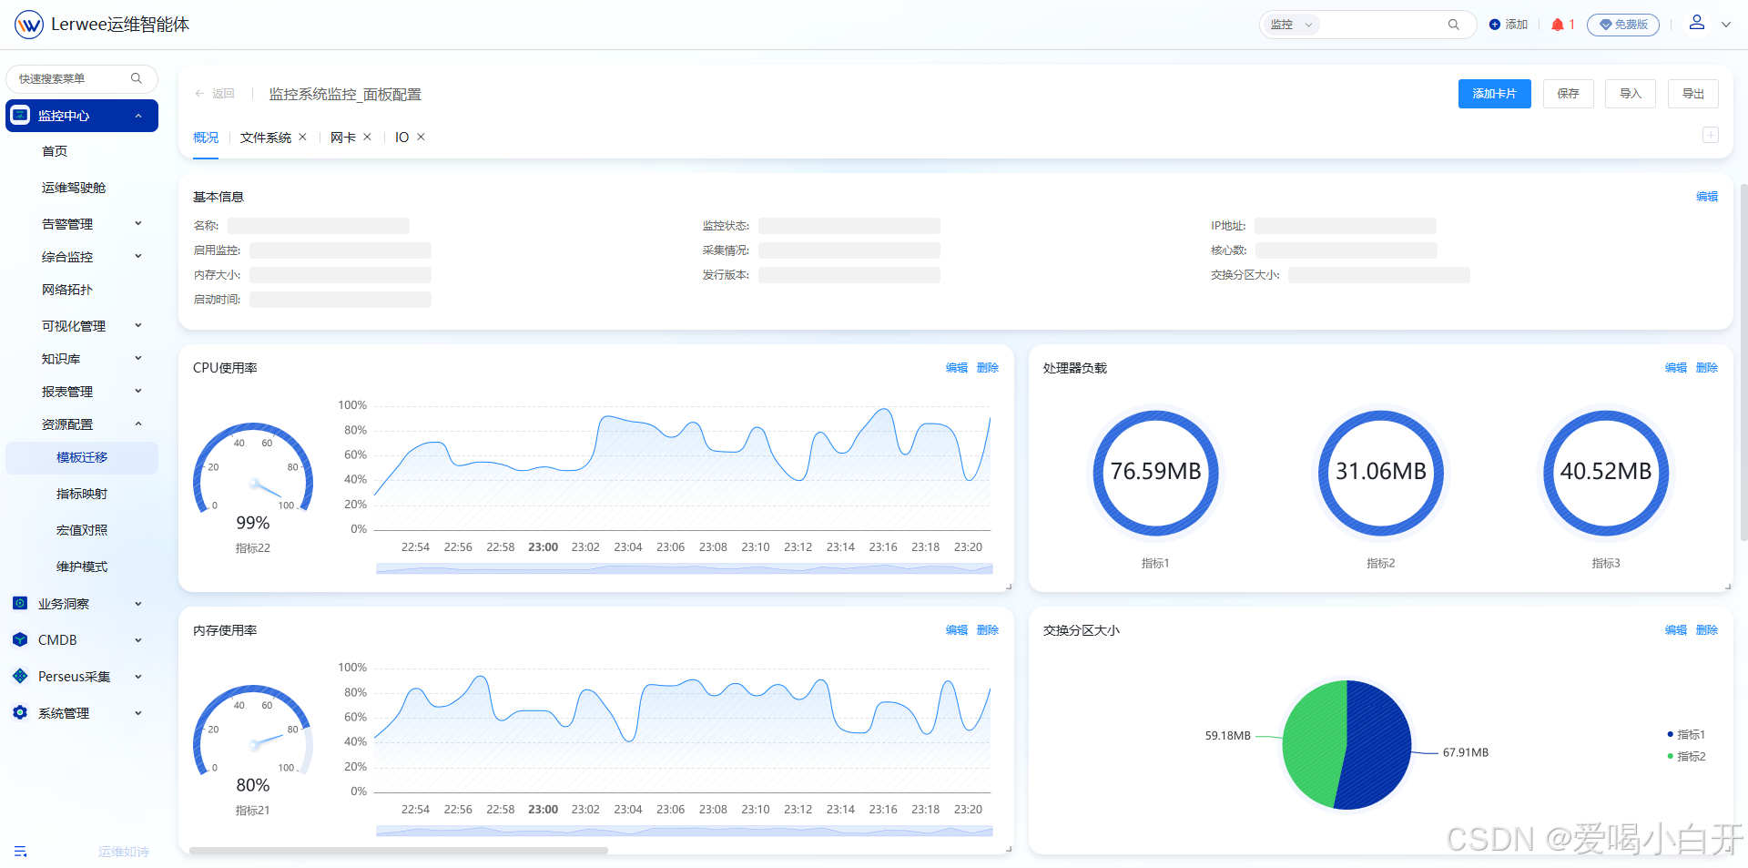Viewport: 1748px width, 868px height.
Task: Expand the 知识库 submenu
Action: (138, 358)
